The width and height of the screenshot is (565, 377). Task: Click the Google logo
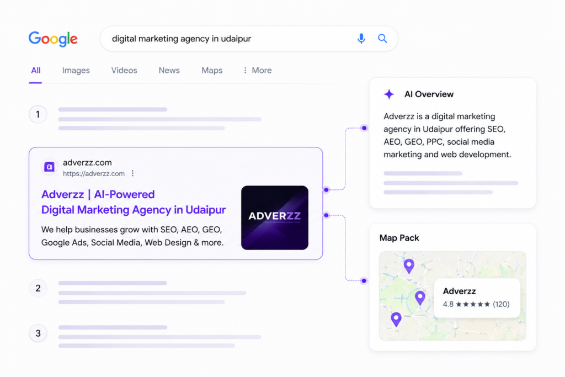pos(53,39)
